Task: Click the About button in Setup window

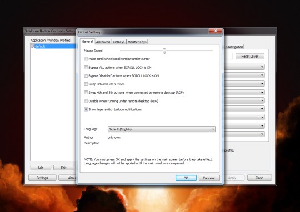Action: [x=67, y=178]
